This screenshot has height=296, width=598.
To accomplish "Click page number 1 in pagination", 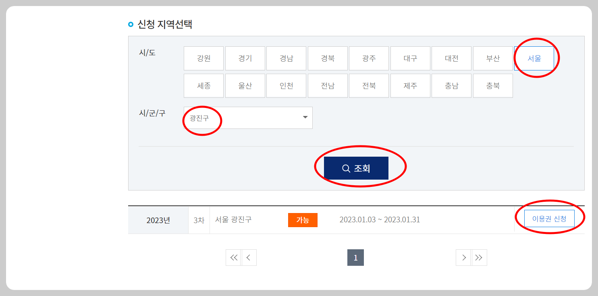I will pyautogui.click(x=355, y=258).
